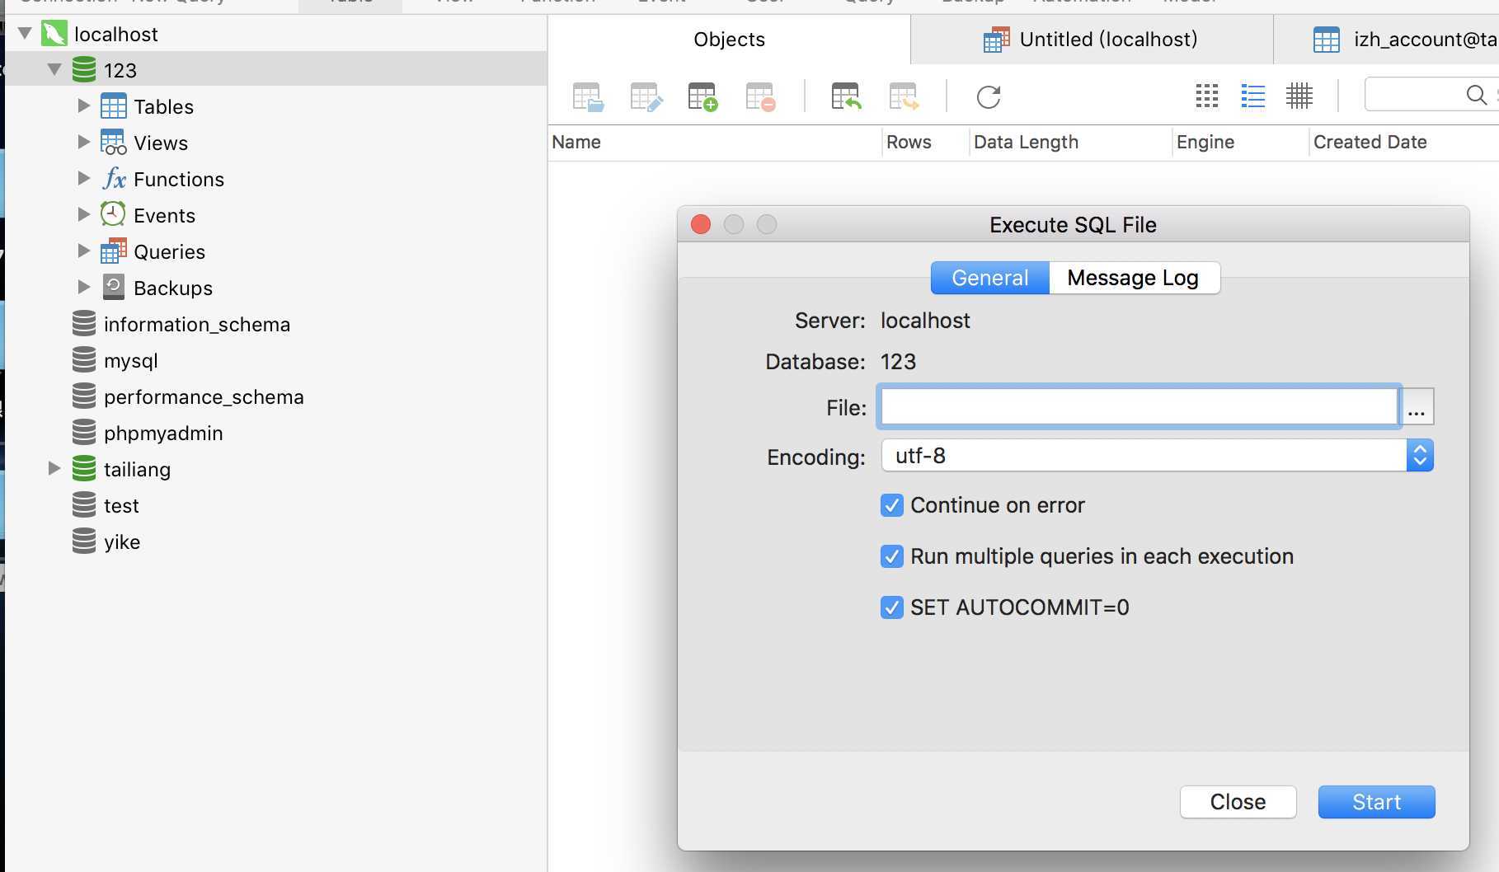1499x872 pixels.
Task: Switch to icon grid view
Action: [1207, 96]
